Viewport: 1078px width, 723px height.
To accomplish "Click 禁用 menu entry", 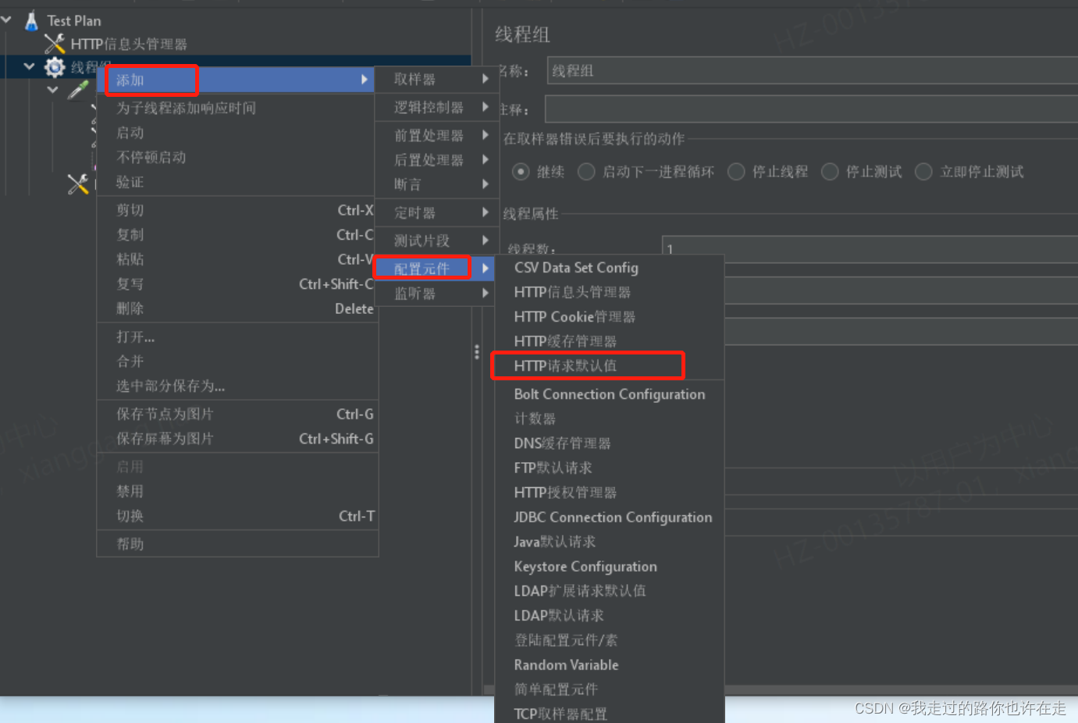I will pyautogui.click(x=237, y=491).
